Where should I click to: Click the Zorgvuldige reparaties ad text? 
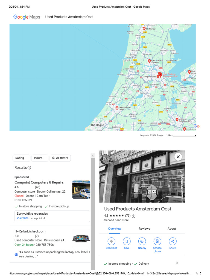tap(32, 214)
